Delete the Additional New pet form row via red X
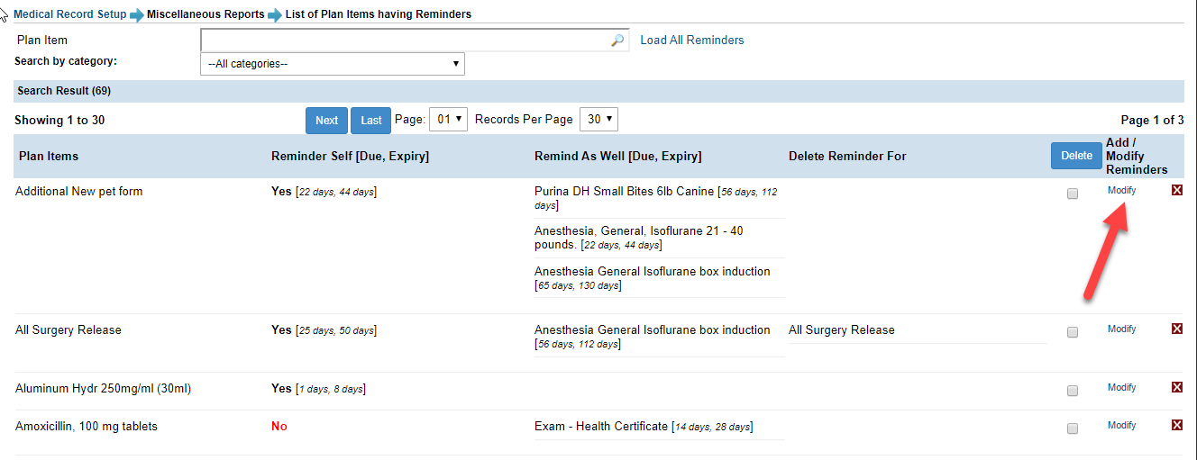This screenshot has height=460, width=1197. point(1176,190)
